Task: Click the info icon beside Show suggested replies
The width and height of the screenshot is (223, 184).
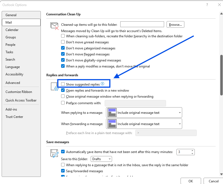Action: coord(102,84)
